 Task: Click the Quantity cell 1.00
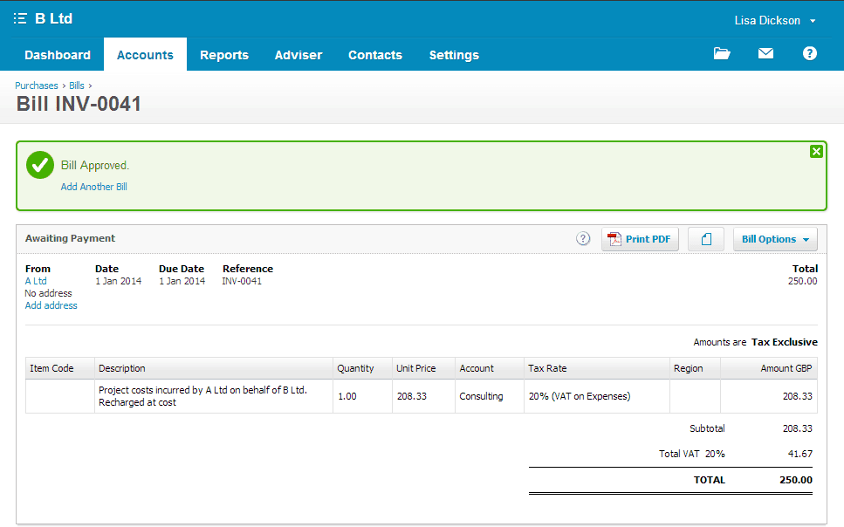[362, 396]
